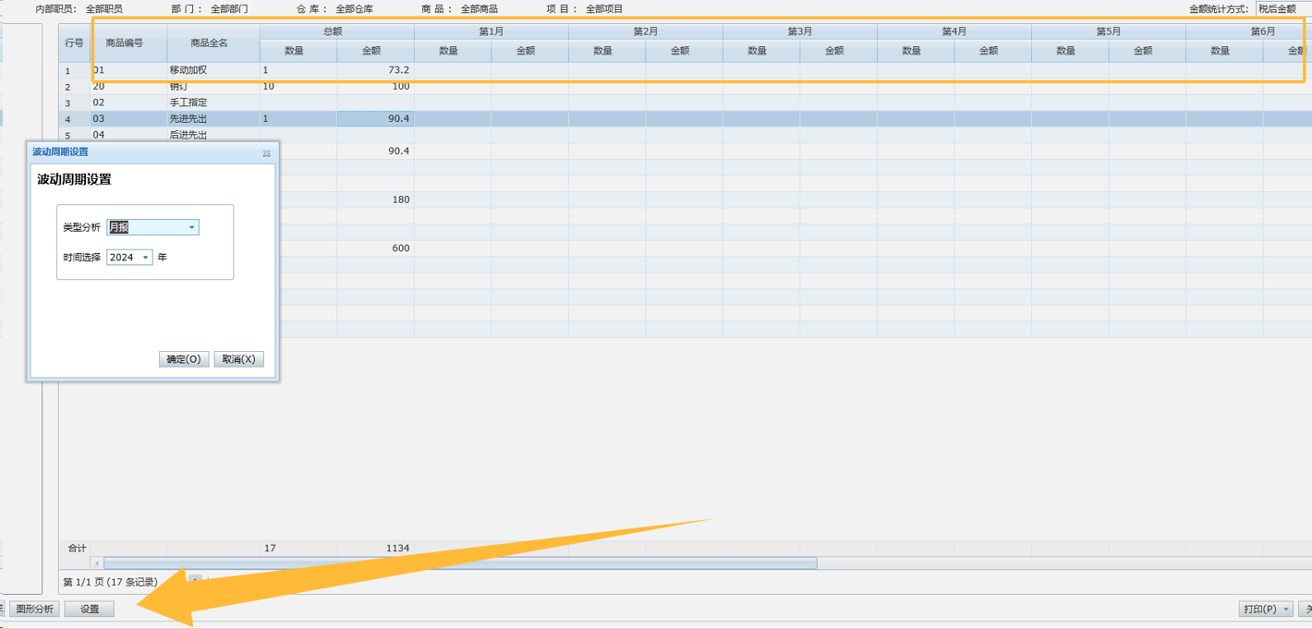Click the 设置 button at bottom

[x=90, y=610]
